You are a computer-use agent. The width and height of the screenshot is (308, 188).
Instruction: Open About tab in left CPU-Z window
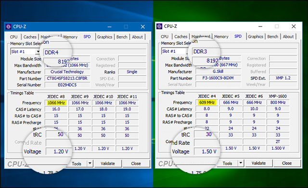pos(137,37)
